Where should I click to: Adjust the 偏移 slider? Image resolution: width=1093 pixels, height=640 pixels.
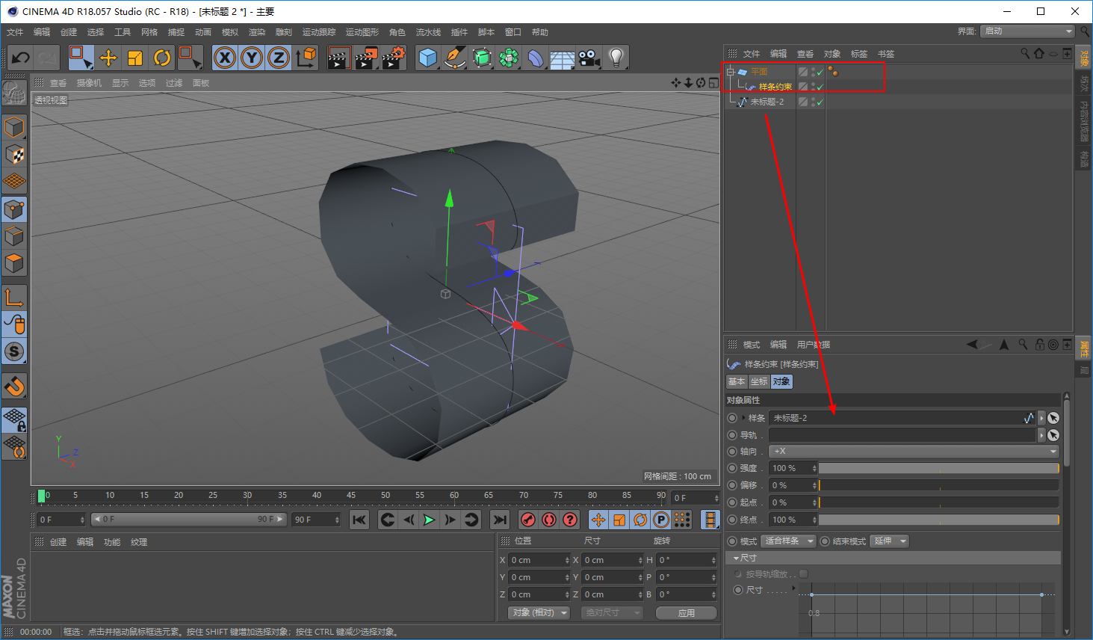pos(939,486)
